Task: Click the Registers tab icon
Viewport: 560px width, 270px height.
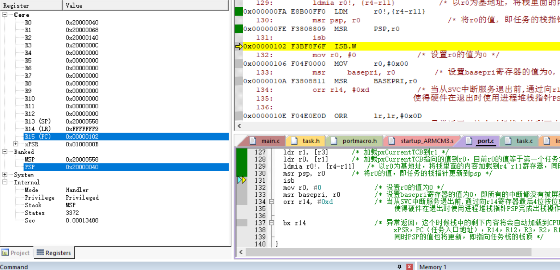Action: (40, 253)
